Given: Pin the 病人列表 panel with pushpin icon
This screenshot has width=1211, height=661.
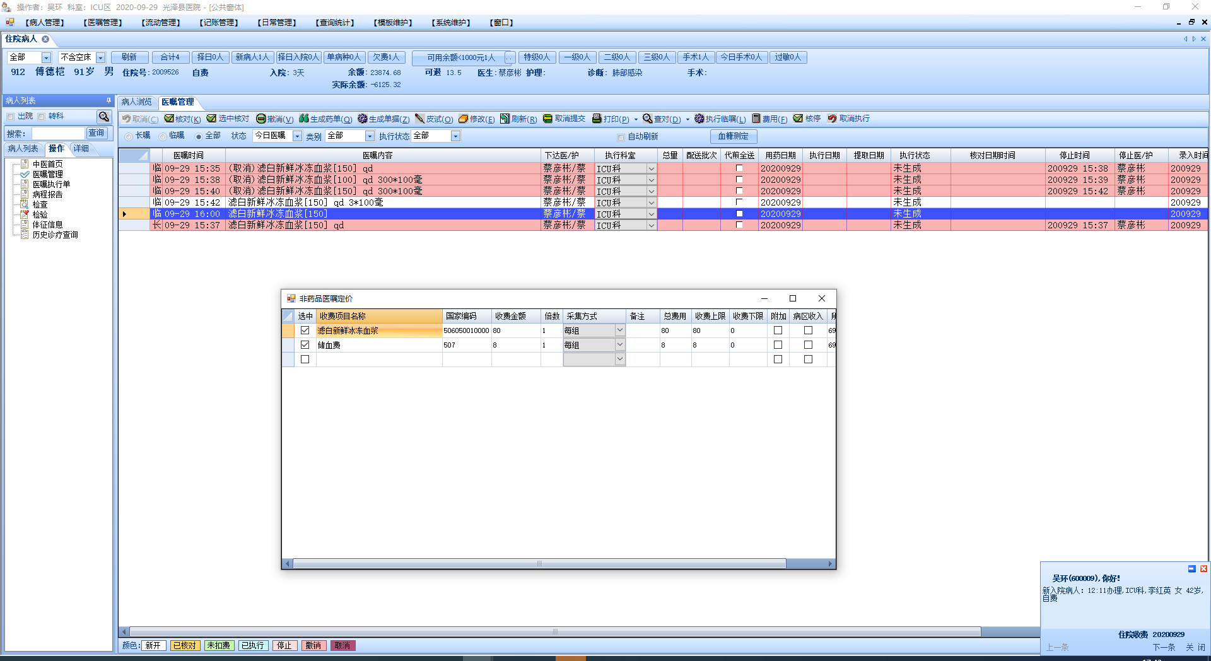Looking at the screenshot, I should [108, 101].
